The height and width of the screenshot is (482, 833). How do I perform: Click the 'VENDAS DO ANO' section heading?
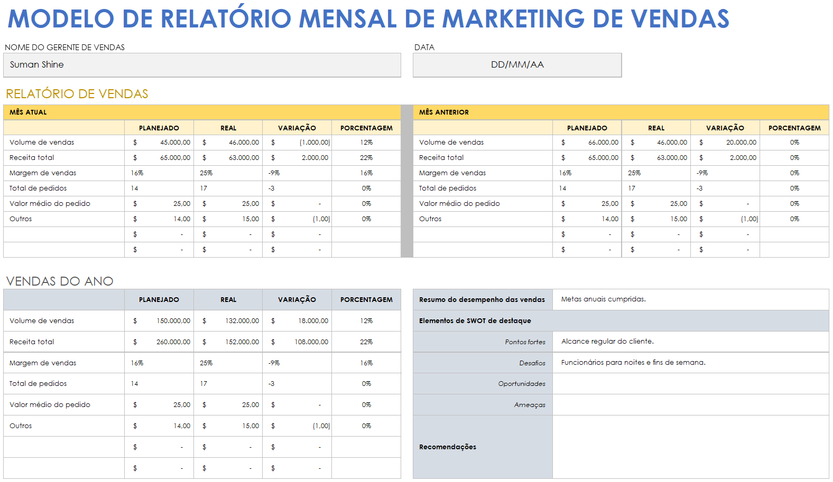tap(60, 281)
